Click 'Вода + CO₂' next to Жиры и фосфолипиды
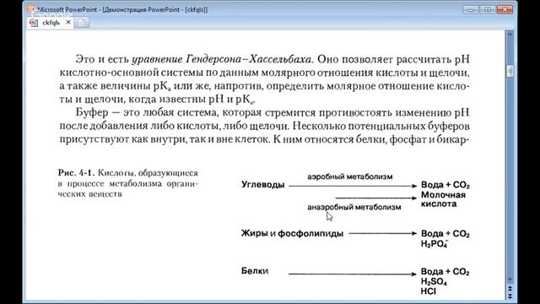This screenshot has width=540, height=304. (x=445, y=234)
